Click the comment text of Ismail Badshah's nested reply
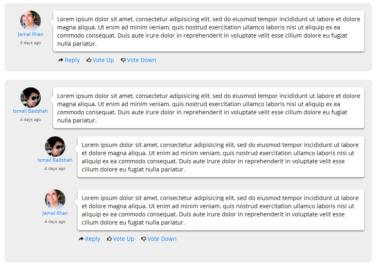 tap(221, 157)
